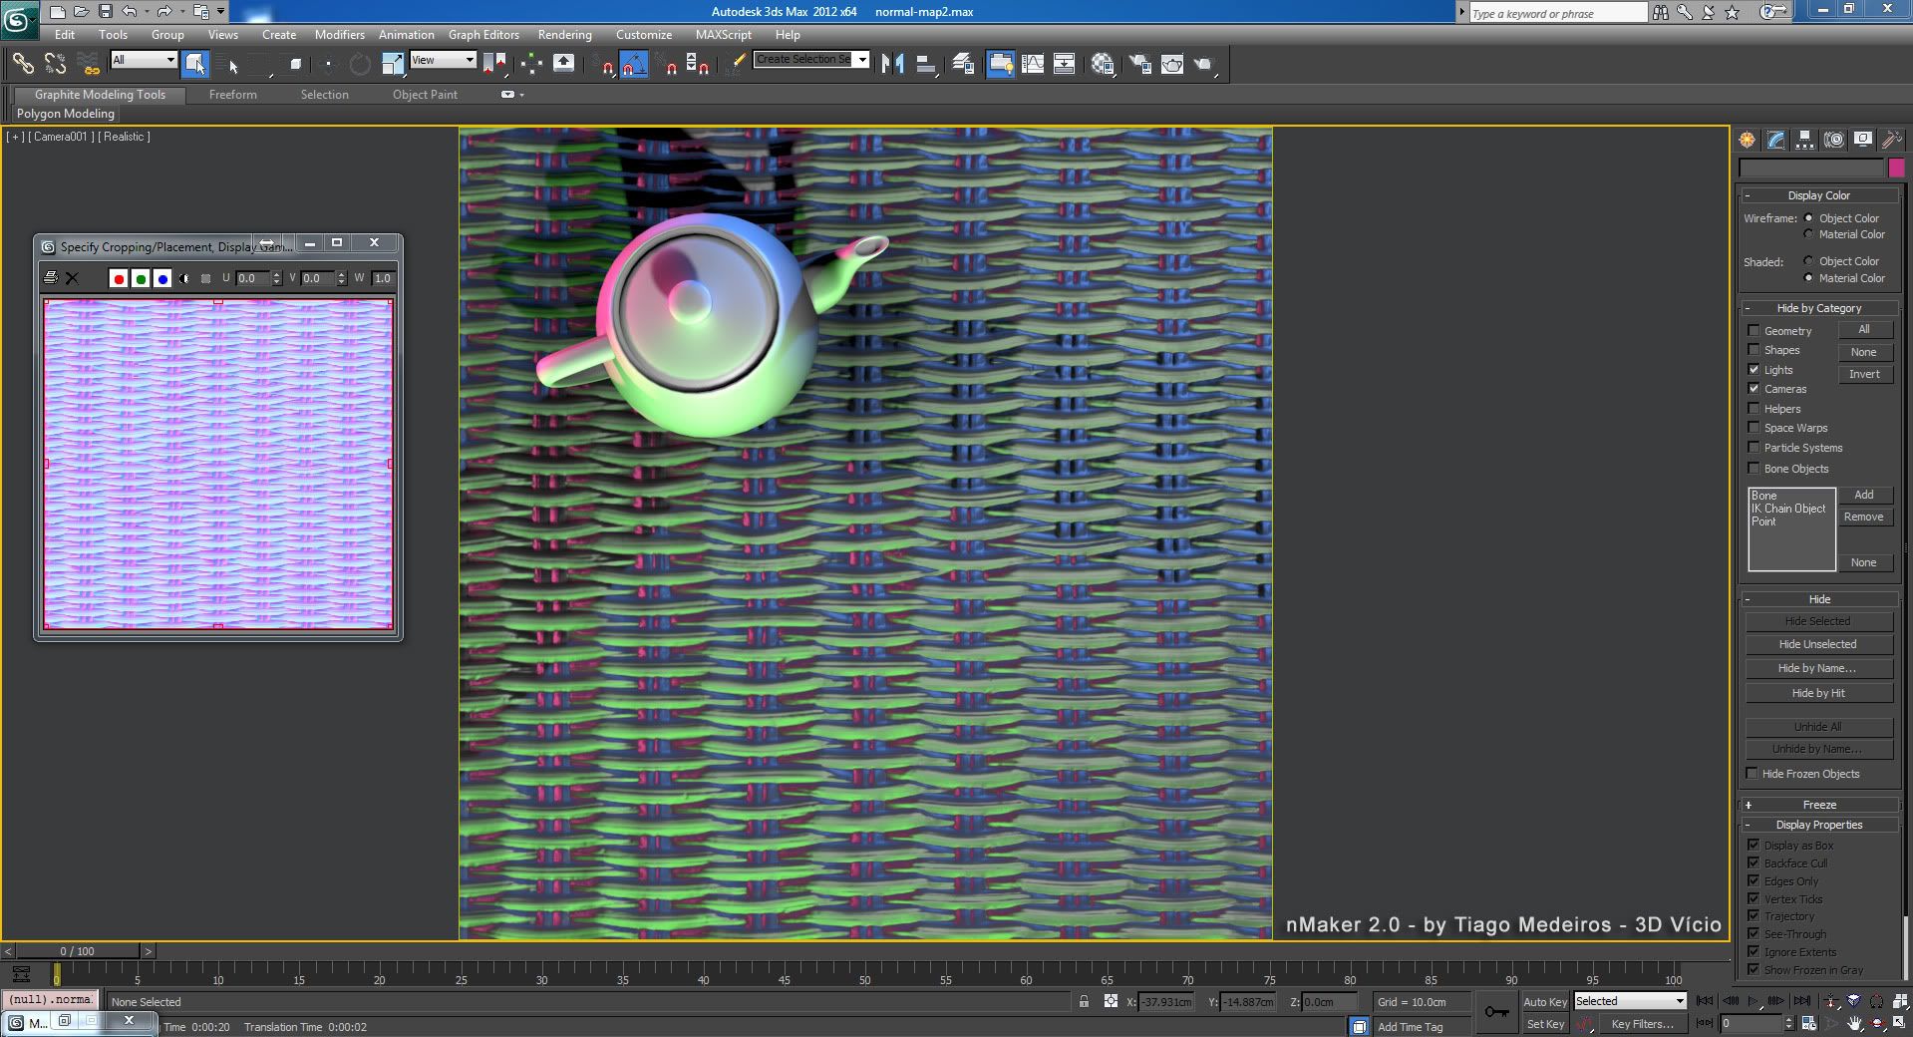Image resolution: width=1913 pixels, height=1037 pixels.
Task: Click the Hide by Hit button
Action: pyautogui.click(x=1818, y=693)
